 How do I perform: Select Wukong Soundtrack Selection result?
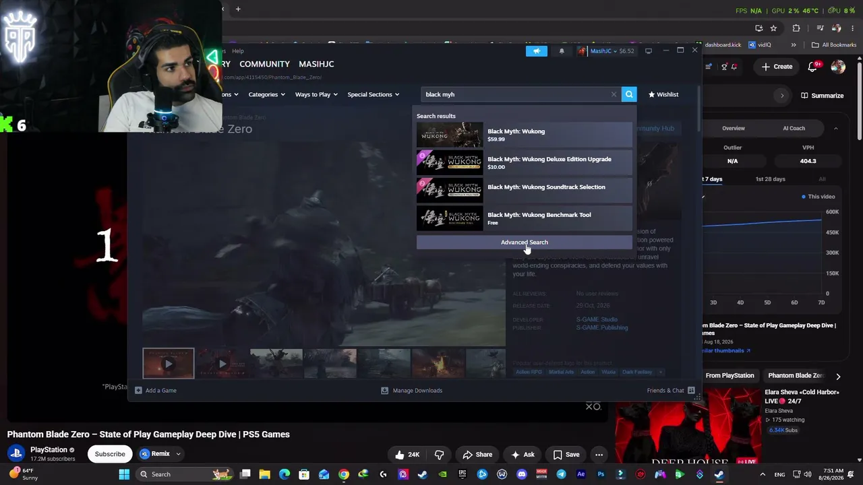pos(525,190)
